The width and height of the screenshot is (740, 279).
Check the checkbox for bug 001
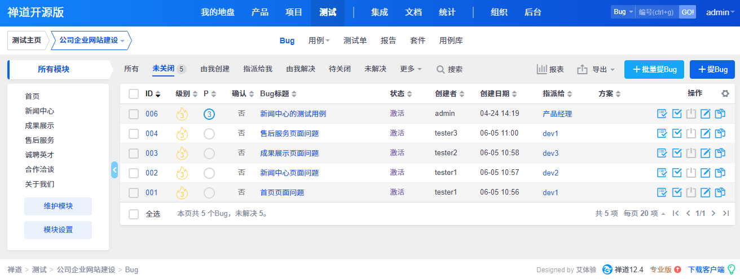[134, 193]
